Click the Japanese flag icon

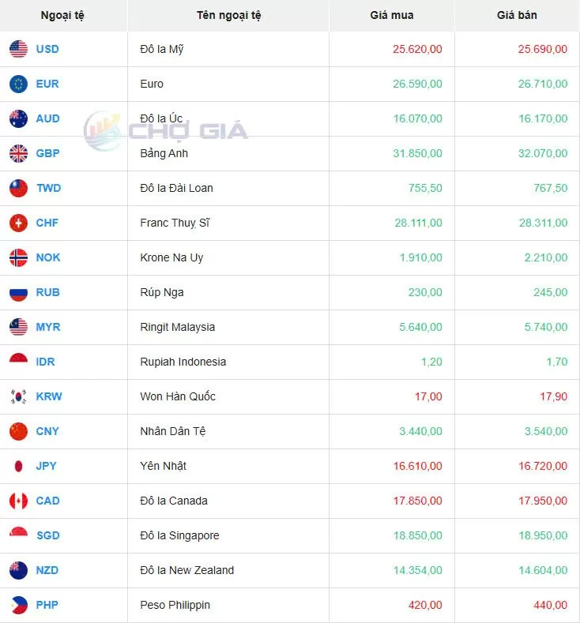[x=18, y=466]
